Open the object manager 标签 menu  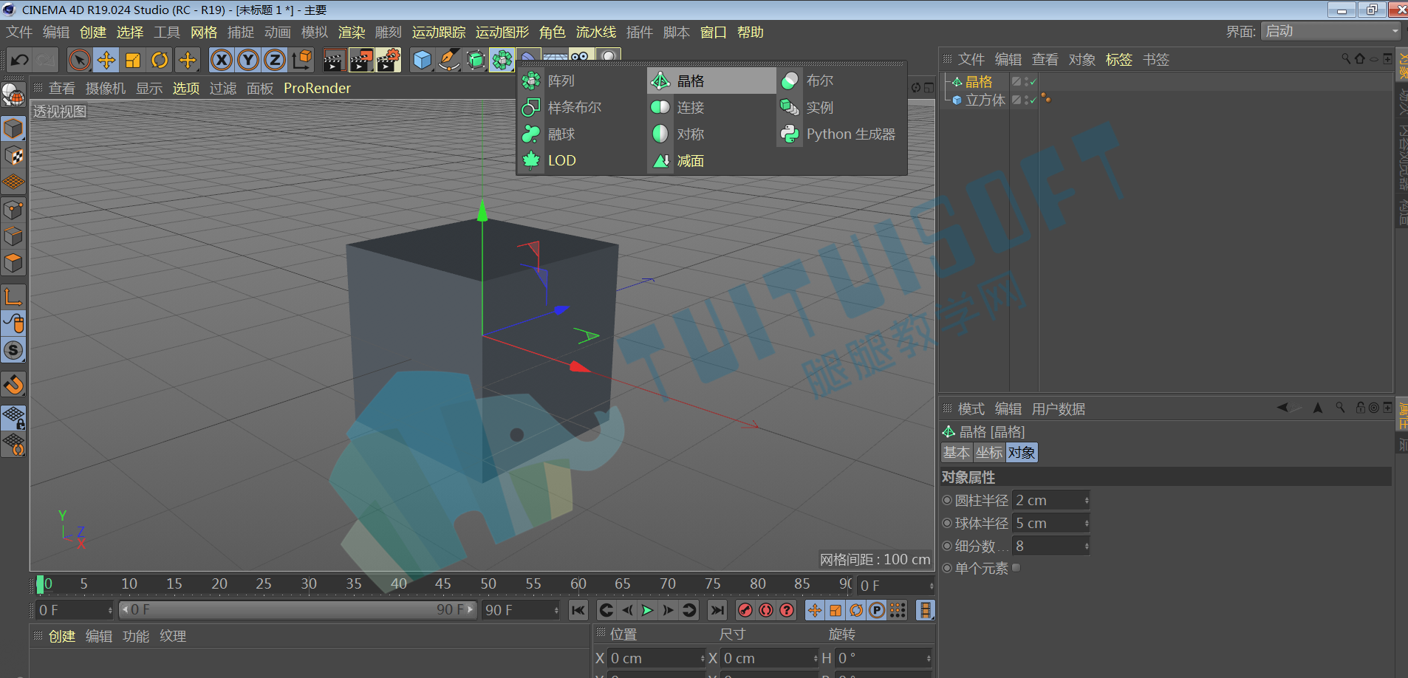pyautogui.click(x=1119, y=59)
